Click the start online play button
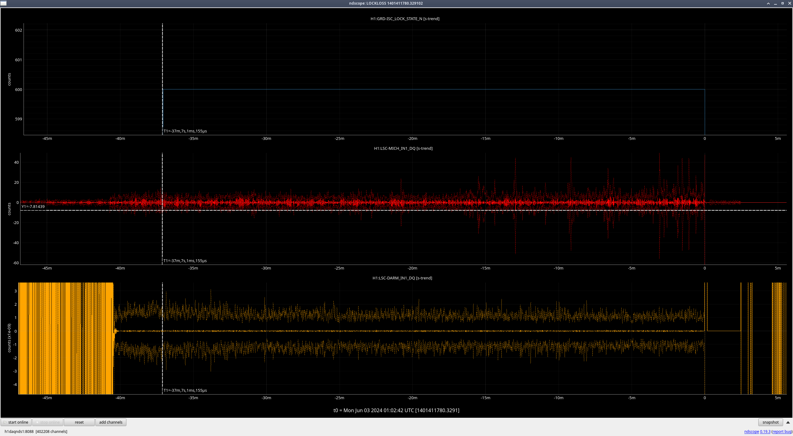The image size is (793, 436). pos(16,422)
